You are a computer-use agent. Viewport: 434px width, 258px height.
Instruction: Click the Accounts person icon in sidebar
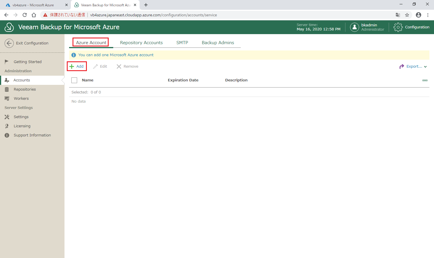click(x=7, y=80)
